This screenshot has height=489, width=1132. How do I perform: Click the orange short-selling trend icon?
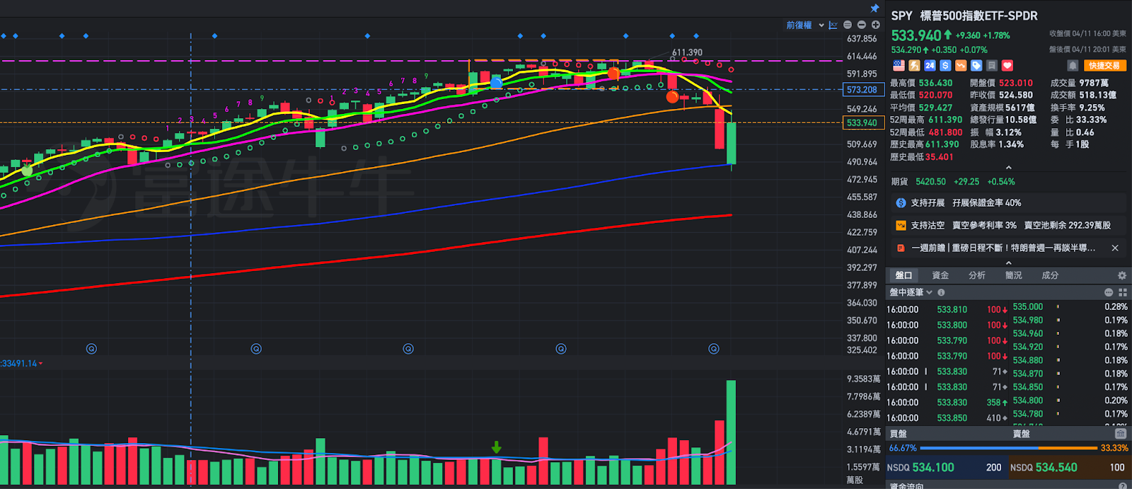tap(961, 65)
